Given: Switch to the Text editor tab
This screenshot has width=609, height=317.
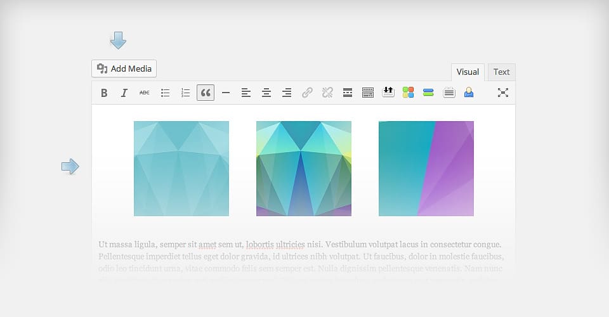Looking at the screenshot, I should pyautogui.click(x=501, y=72).
